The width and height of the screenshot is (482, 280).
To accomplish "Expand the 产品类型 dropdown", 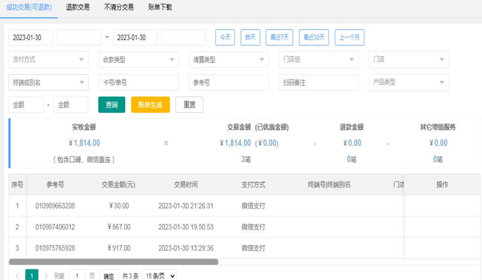I will 409,82.
